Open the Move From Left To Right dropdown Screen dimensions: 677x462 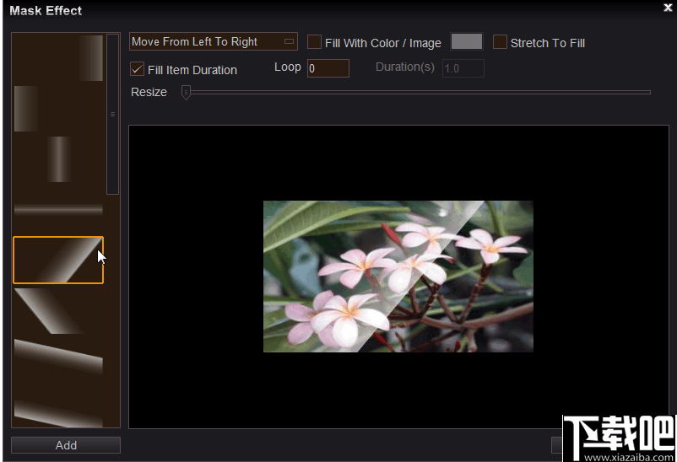pyautogui.click(x=214, y=41)
